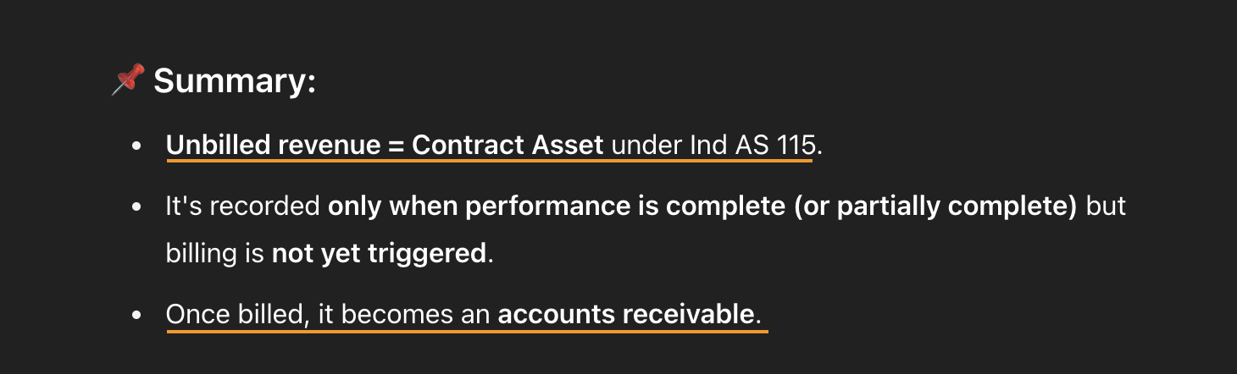The width and height of the screenshot is (1237, 374).
Task: Click the orange underline beneath accounts receivable line
Action: click(467, 331)
